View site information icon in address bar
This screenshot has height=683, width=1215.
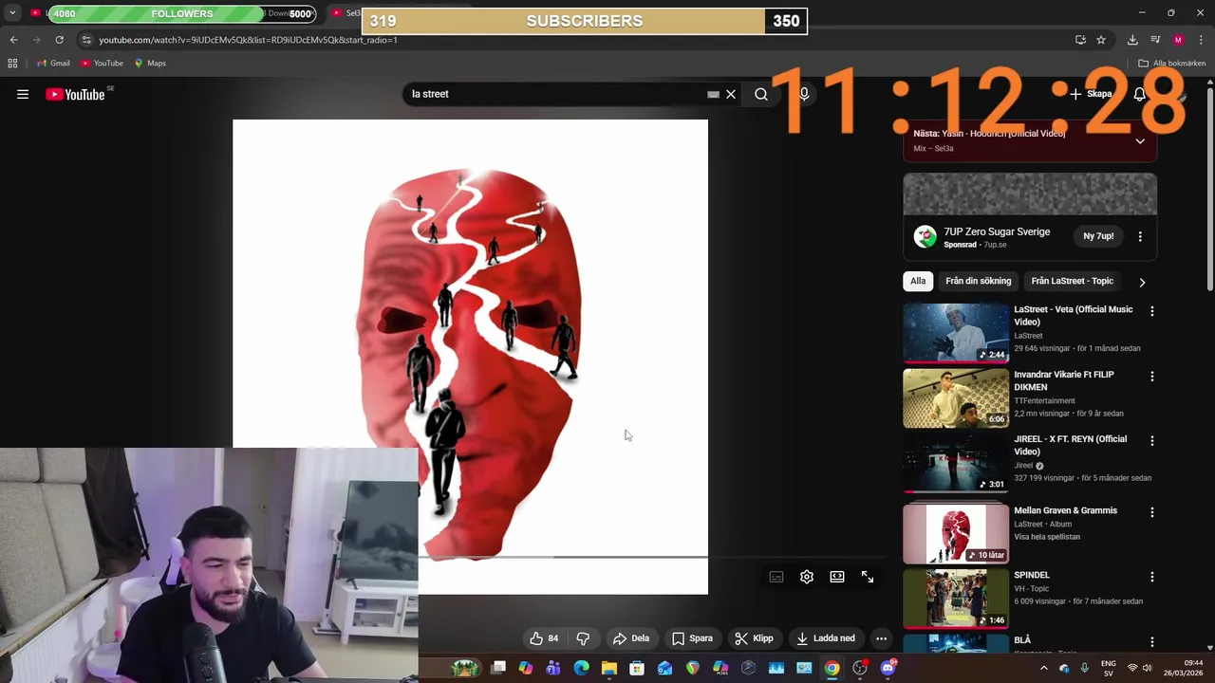(86, 40)
